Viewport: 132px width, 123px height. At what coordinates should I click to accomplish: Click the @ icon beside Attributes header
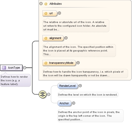point(46,4)
